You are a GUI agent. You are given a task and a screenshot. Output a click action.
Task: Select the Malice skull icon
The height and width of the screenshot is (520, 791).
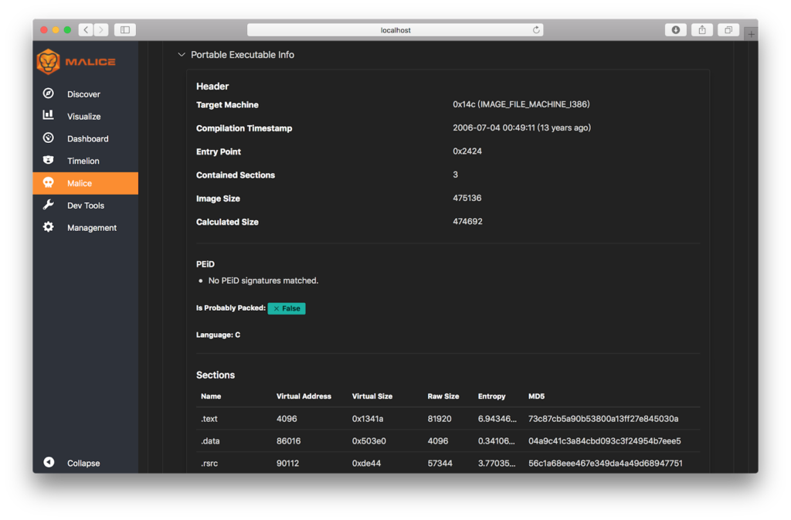tap(49, 182)
